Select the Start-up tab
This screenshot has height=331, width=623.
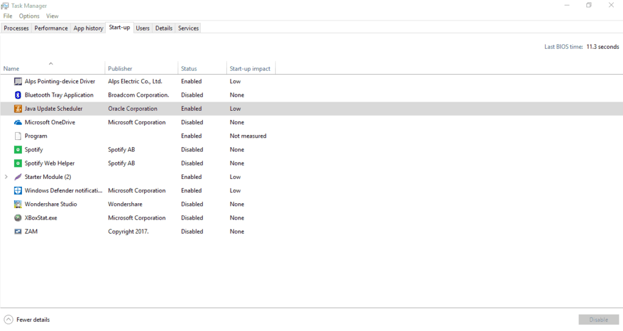pyautogui.click(x=119, y=27)
